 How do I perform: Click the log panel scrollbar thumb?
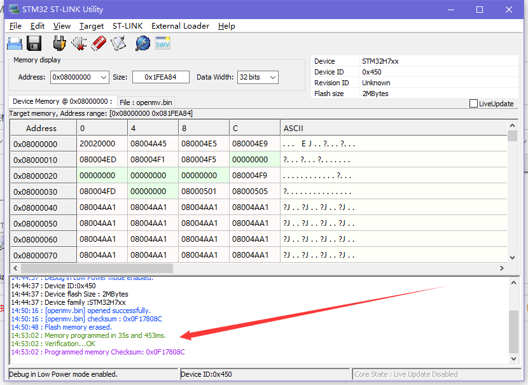point(513,332)
